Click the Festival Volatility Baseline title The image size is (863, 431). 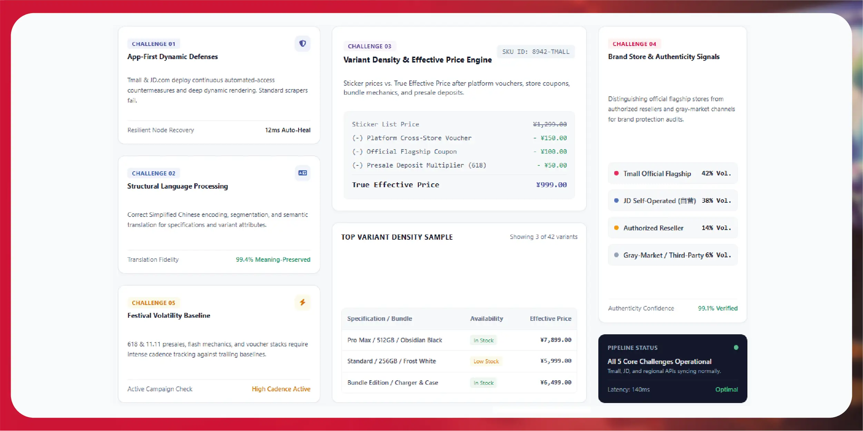tap(169, 316)
